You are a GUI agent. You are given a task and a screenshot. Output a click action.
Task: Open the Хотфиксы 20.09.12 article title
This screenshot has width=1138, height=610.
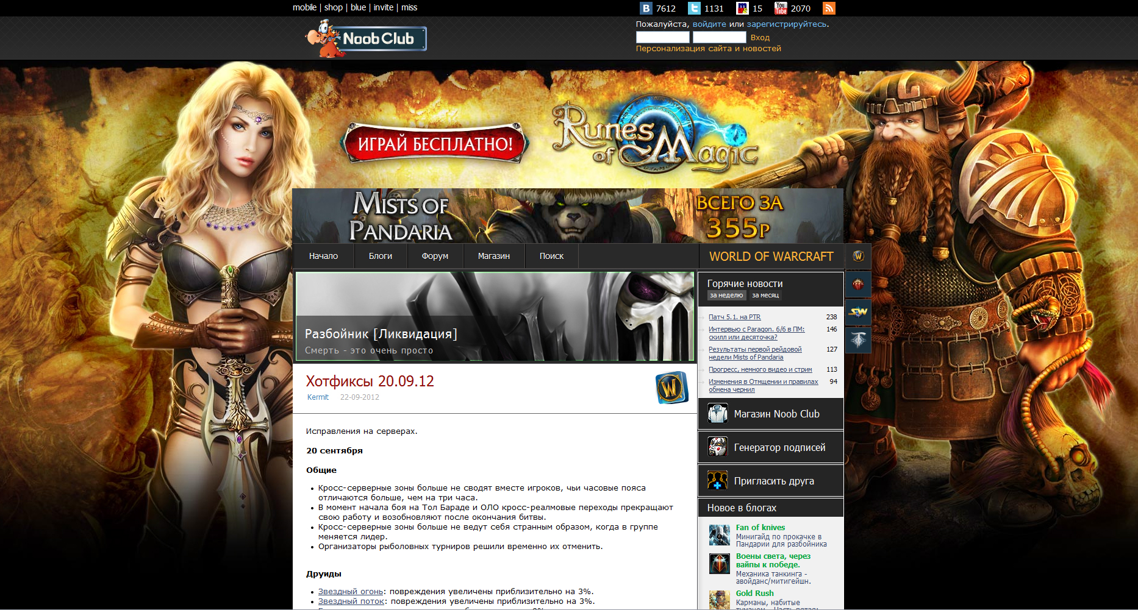point(370,381)
